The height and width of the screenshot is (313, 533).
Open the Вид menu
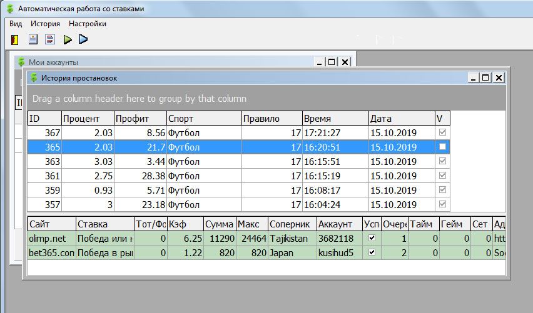tap(16, 24)
